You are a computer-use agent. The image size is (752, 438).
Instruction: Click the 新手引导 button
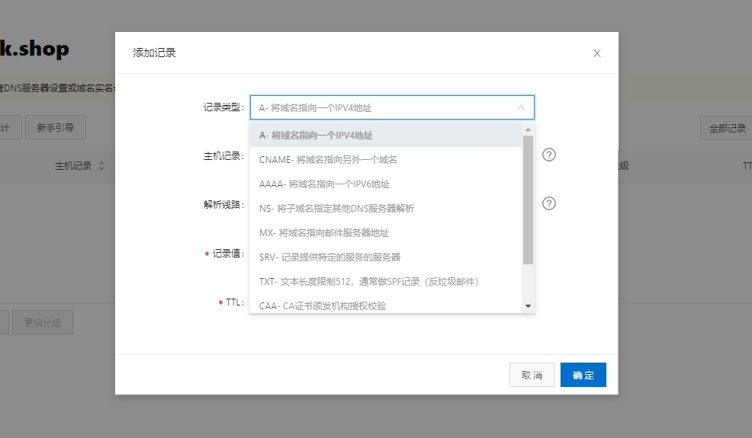coord(56,127)
